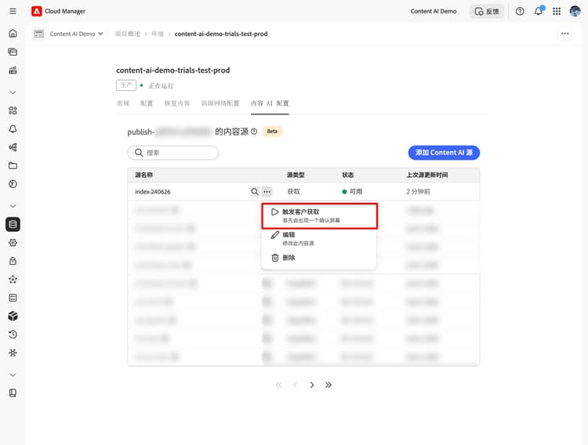Click the 获取 source type cell

point(294,192)
